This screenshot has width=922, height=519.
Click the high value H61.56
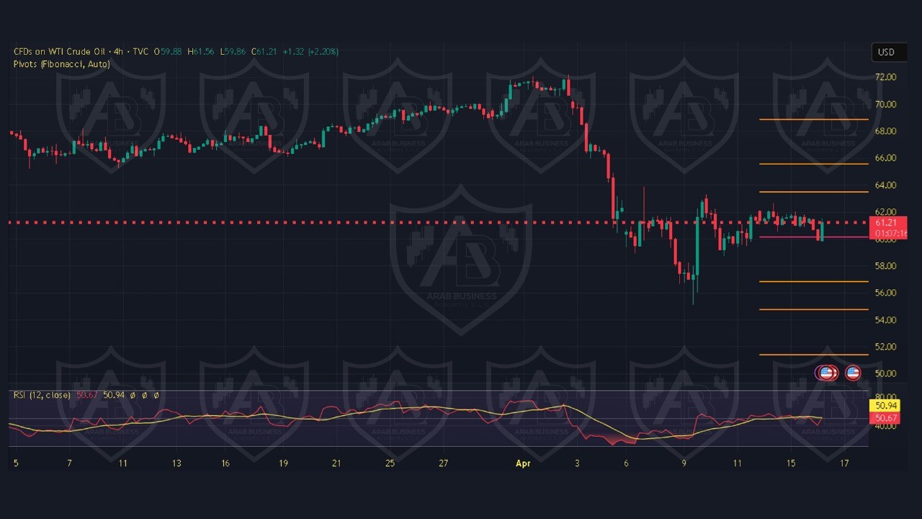pyautogui.click(x=201, y=52)
